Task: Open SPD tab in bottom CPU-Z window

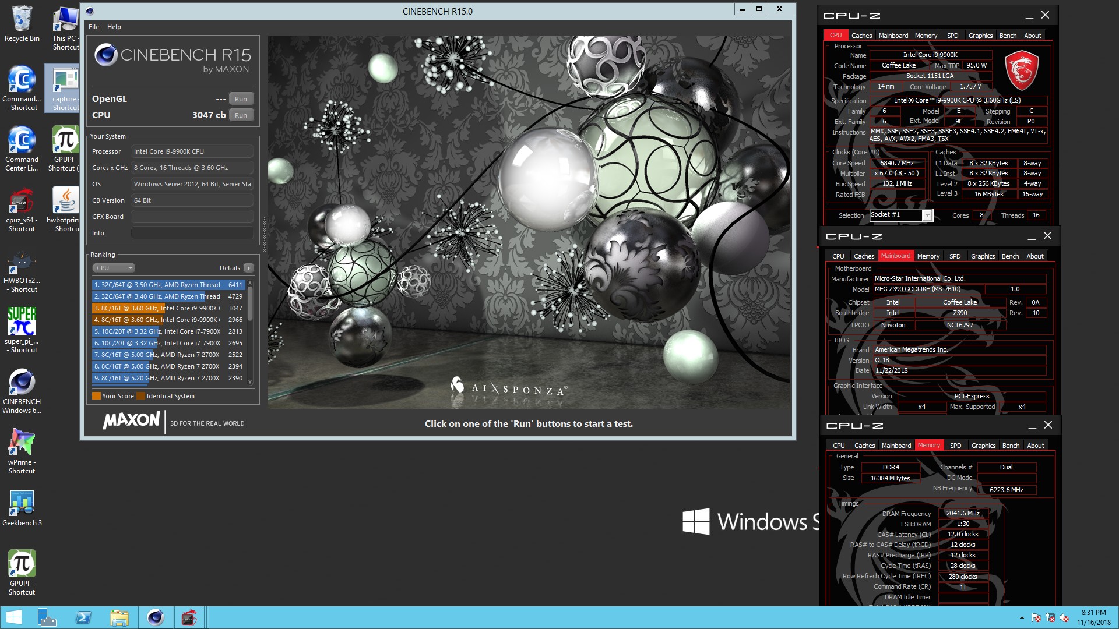Action: click(956, 446)
